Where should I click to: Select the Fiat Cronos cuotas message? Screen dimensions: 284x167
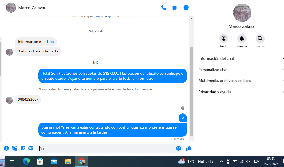[x=112, y=76]
